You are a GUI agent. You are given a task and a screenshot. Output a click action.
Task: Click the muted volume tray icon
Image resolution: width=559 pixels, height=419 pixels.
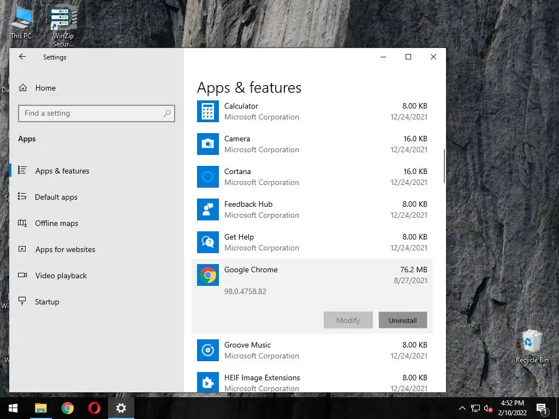click(489, 408)
